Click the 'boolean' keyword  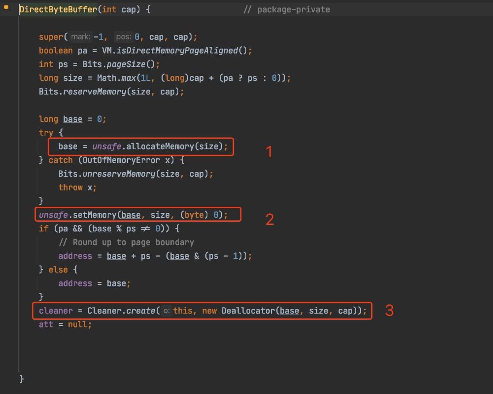click(x=56, y=51)
